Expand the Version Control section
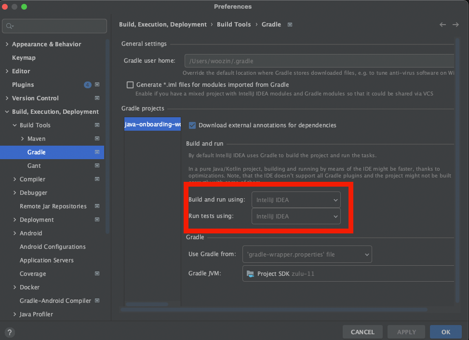Viewport: 469px width, 340px height. [x=7, y=98]
